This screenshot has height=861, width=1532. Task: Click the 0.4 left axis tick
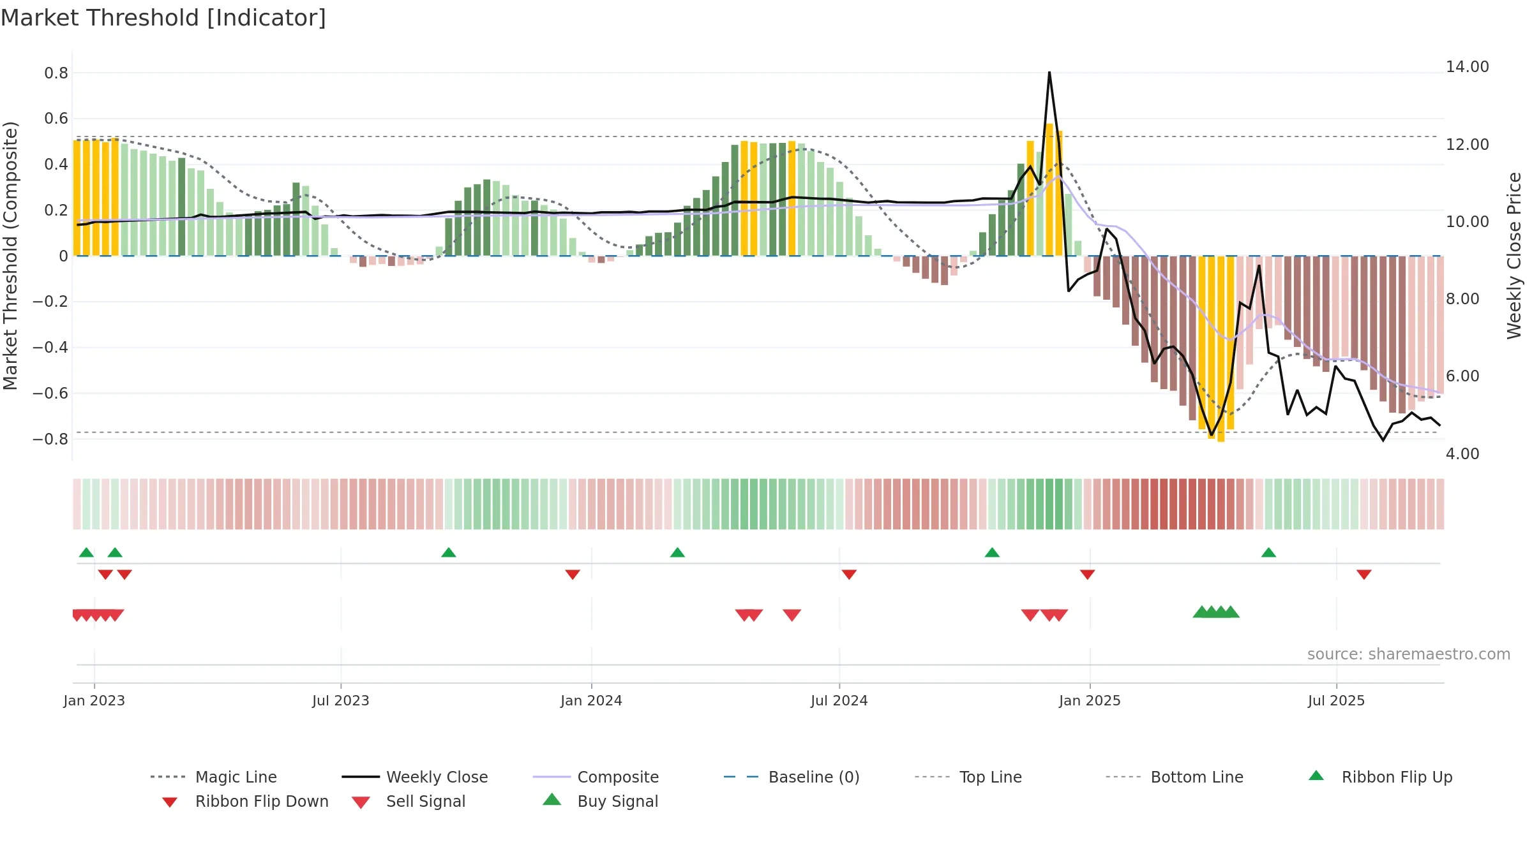[x=56, y=165]
